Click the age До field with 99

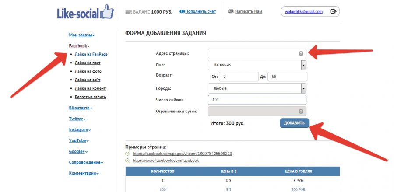tap(288, 77)
